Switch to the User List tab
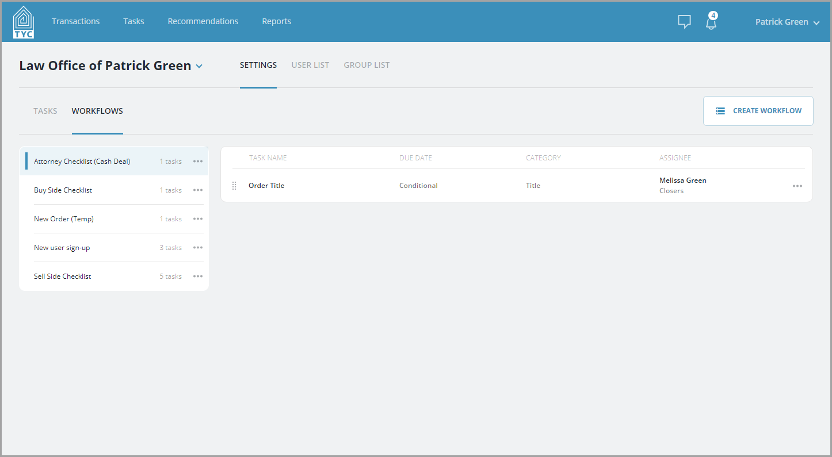 (x=310, y=65)
